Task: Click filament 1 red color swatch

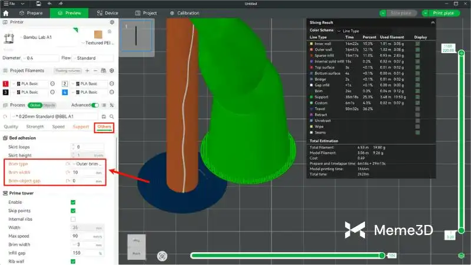Action: point(6,84)
